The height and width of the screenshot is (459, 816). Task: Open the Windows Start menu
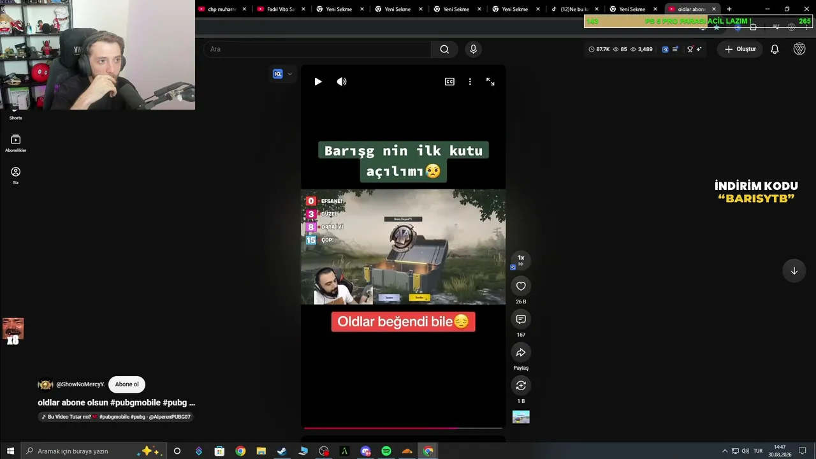(10, 451)
